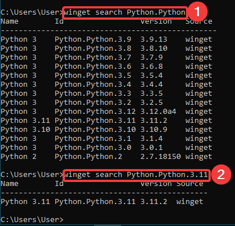The width and height of the screenshot is (235, 226).
Task: Click the final empty command prompt line
Action: 32,220
